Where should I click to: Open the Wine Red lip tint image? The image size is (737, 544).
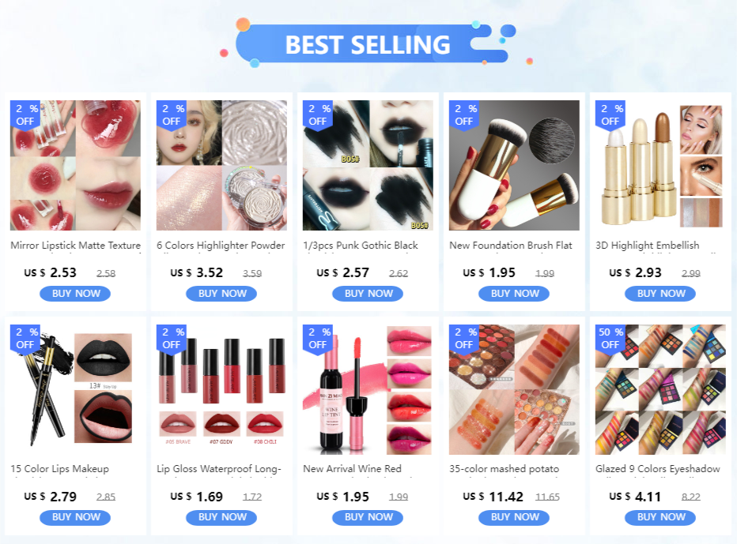368,389
